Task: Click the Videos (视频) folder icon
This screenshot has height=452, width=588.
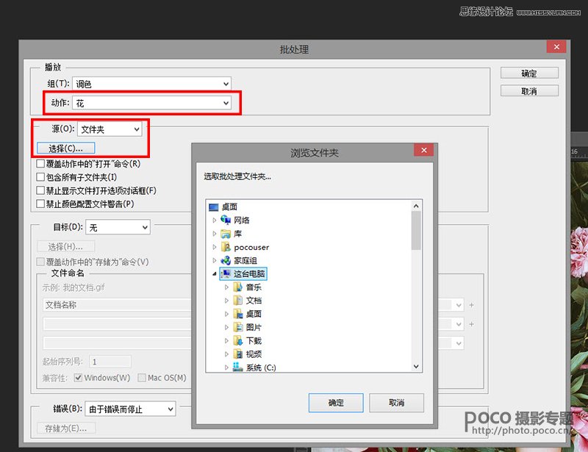Action: coord(237,354)
